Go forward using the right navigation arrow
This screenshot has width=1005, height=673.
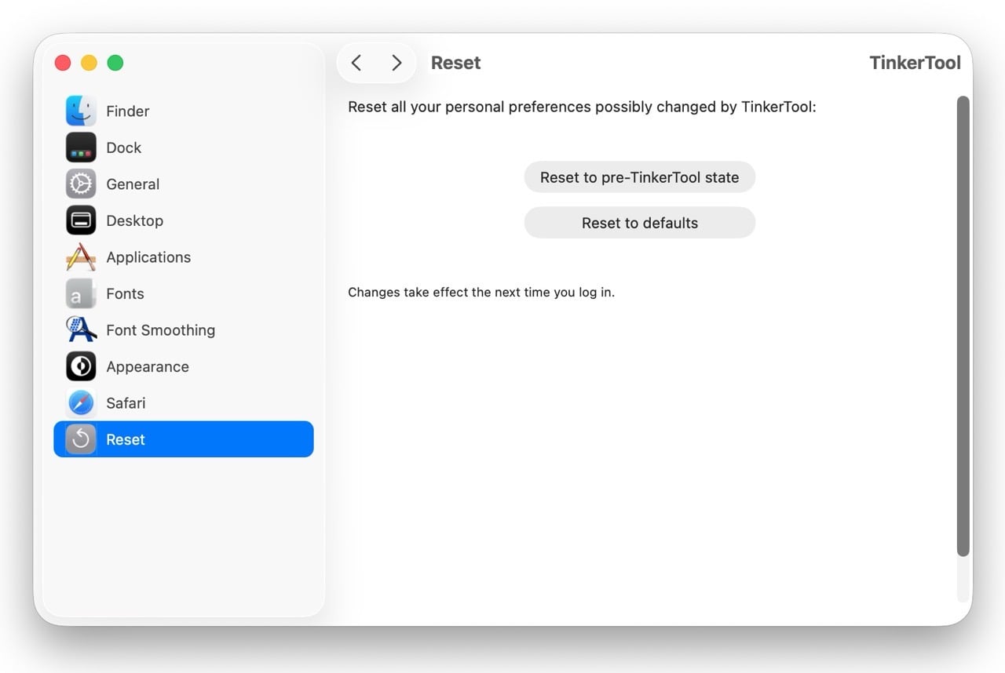pos(397,62)
